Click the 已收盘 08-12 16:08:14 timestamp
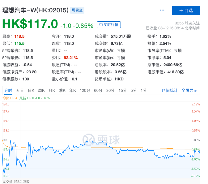This screenshot has height=184, width=208. pyautogui.click(x=173, y=28)
